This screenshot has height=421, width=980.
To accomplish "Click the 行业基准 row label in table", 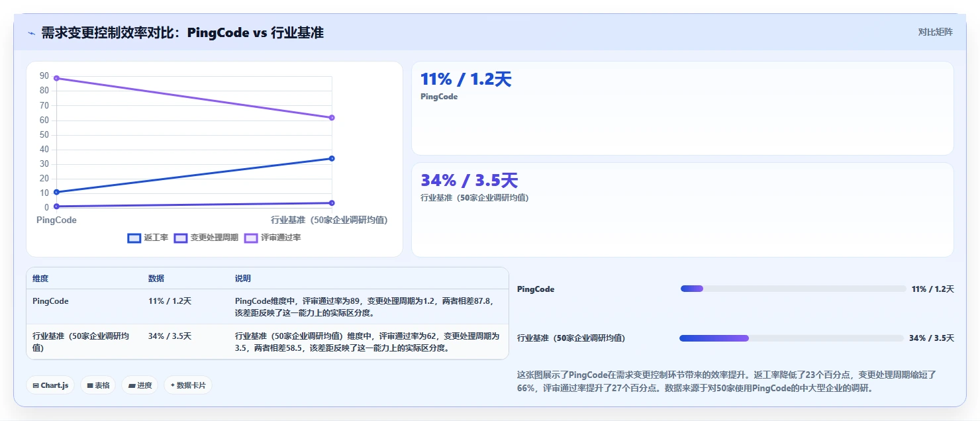I will [81, 342].
